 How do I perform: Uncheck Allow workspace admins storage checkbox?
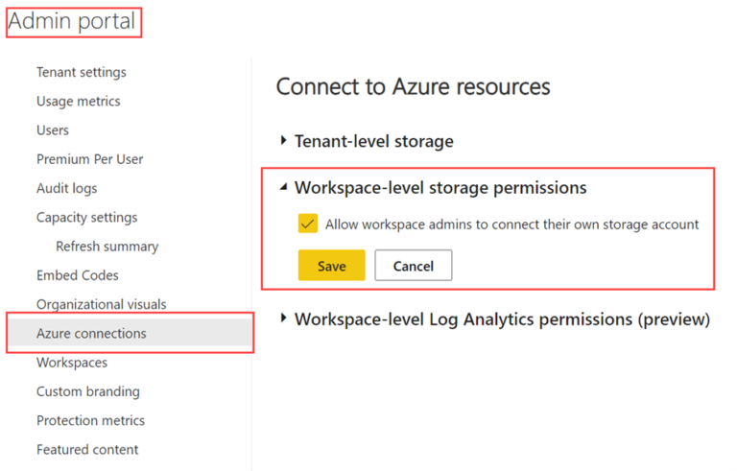tap(308, 224)
